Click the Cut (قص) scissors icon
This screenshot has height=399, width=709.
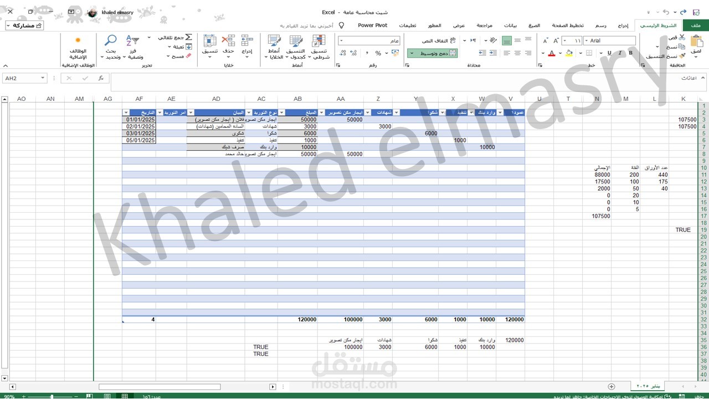coord(682,37)
